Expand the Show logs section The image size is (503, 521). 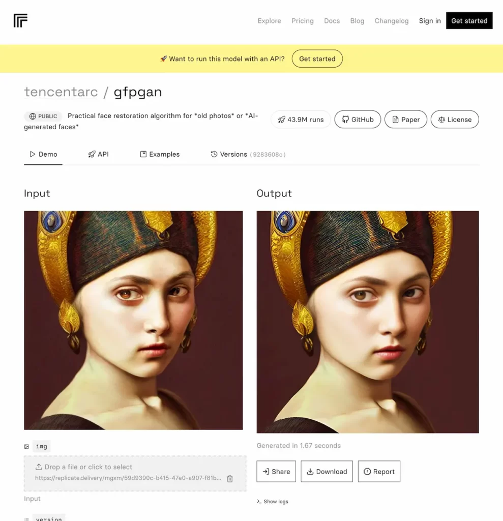pyautogui.click(x=273, y=501)
